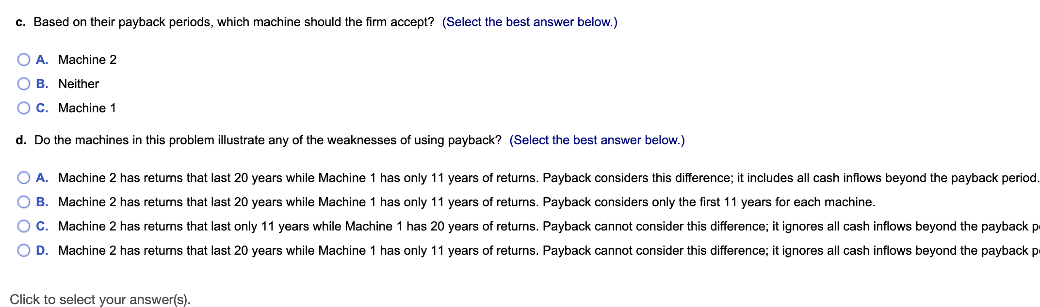
Task: Click '(Select the best answer below.)' in part d
Action: 597,140
